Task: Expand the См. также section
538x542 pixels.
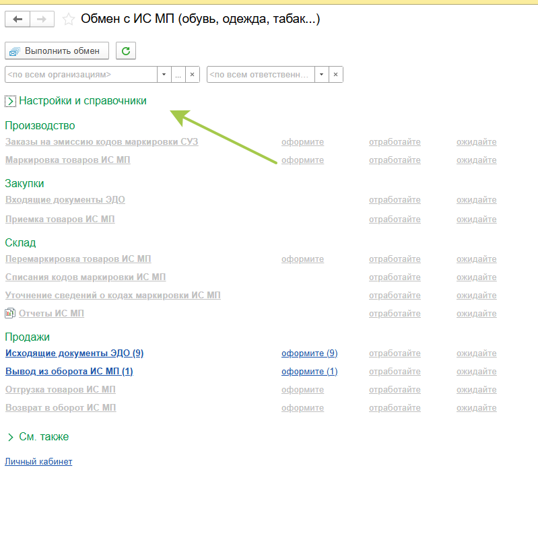Action: [x=11, y=437]
